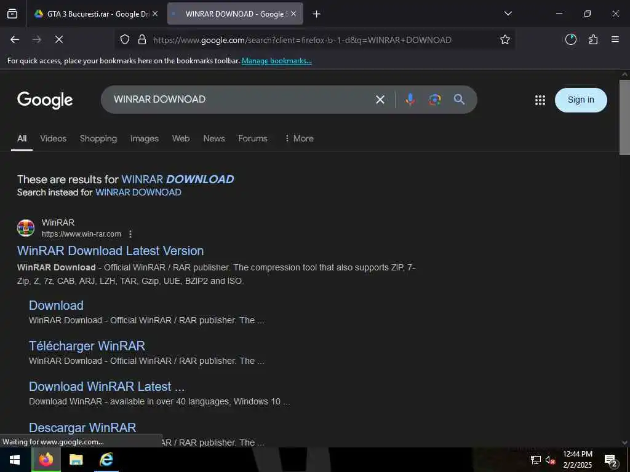
Task: Switch to Videos results
Action: (53, 138)
